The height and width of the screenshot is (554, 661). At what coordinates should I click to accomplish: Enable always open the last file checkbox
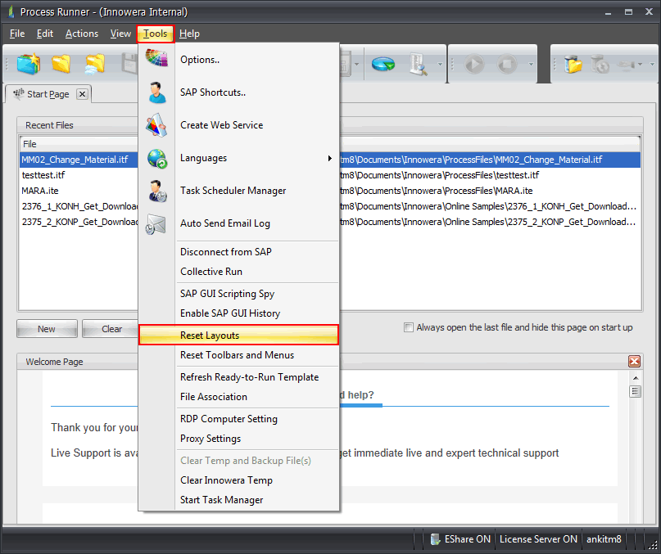click(408, 327)
